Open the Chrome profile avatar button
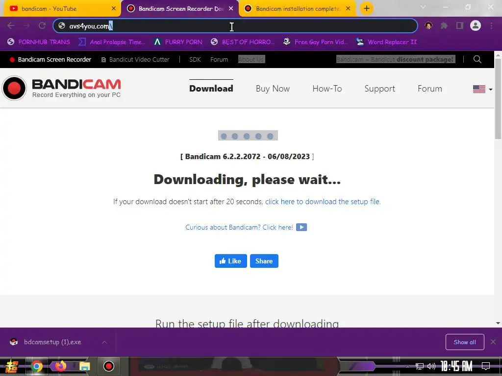This screenshot has width=502, height=376. [x=476, y=25]
